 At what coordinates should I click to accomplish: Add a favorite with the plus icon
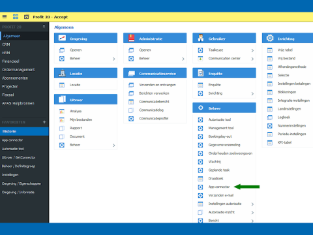(x=44, y=122)
